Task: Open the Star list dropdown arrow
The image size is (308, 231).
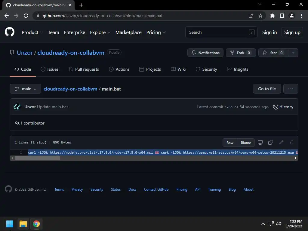Action: 293,53
